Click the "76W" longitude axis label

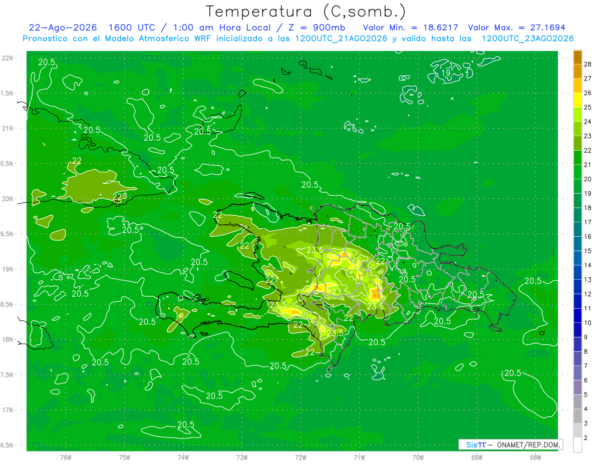[66, 457]
